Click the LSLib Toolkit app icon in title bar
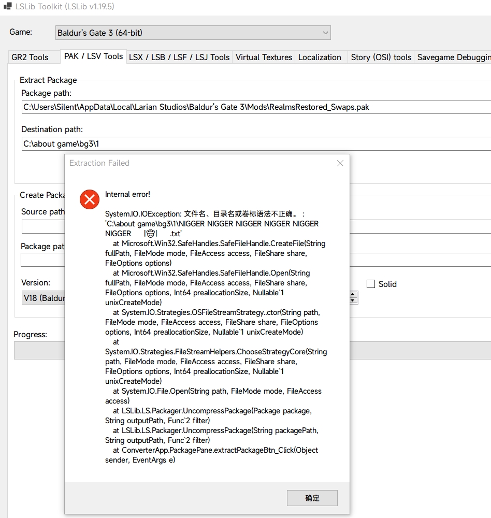Image resolution: width=491 pixels, height=518 pixels. coord(8,7)
